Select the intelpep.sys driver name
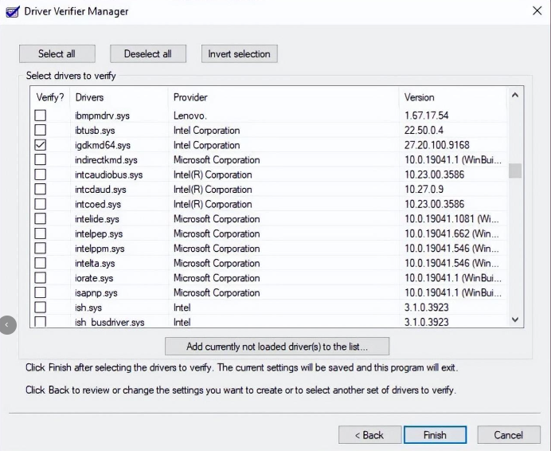Viewport: 551px width, 451px height. (99, 234)
